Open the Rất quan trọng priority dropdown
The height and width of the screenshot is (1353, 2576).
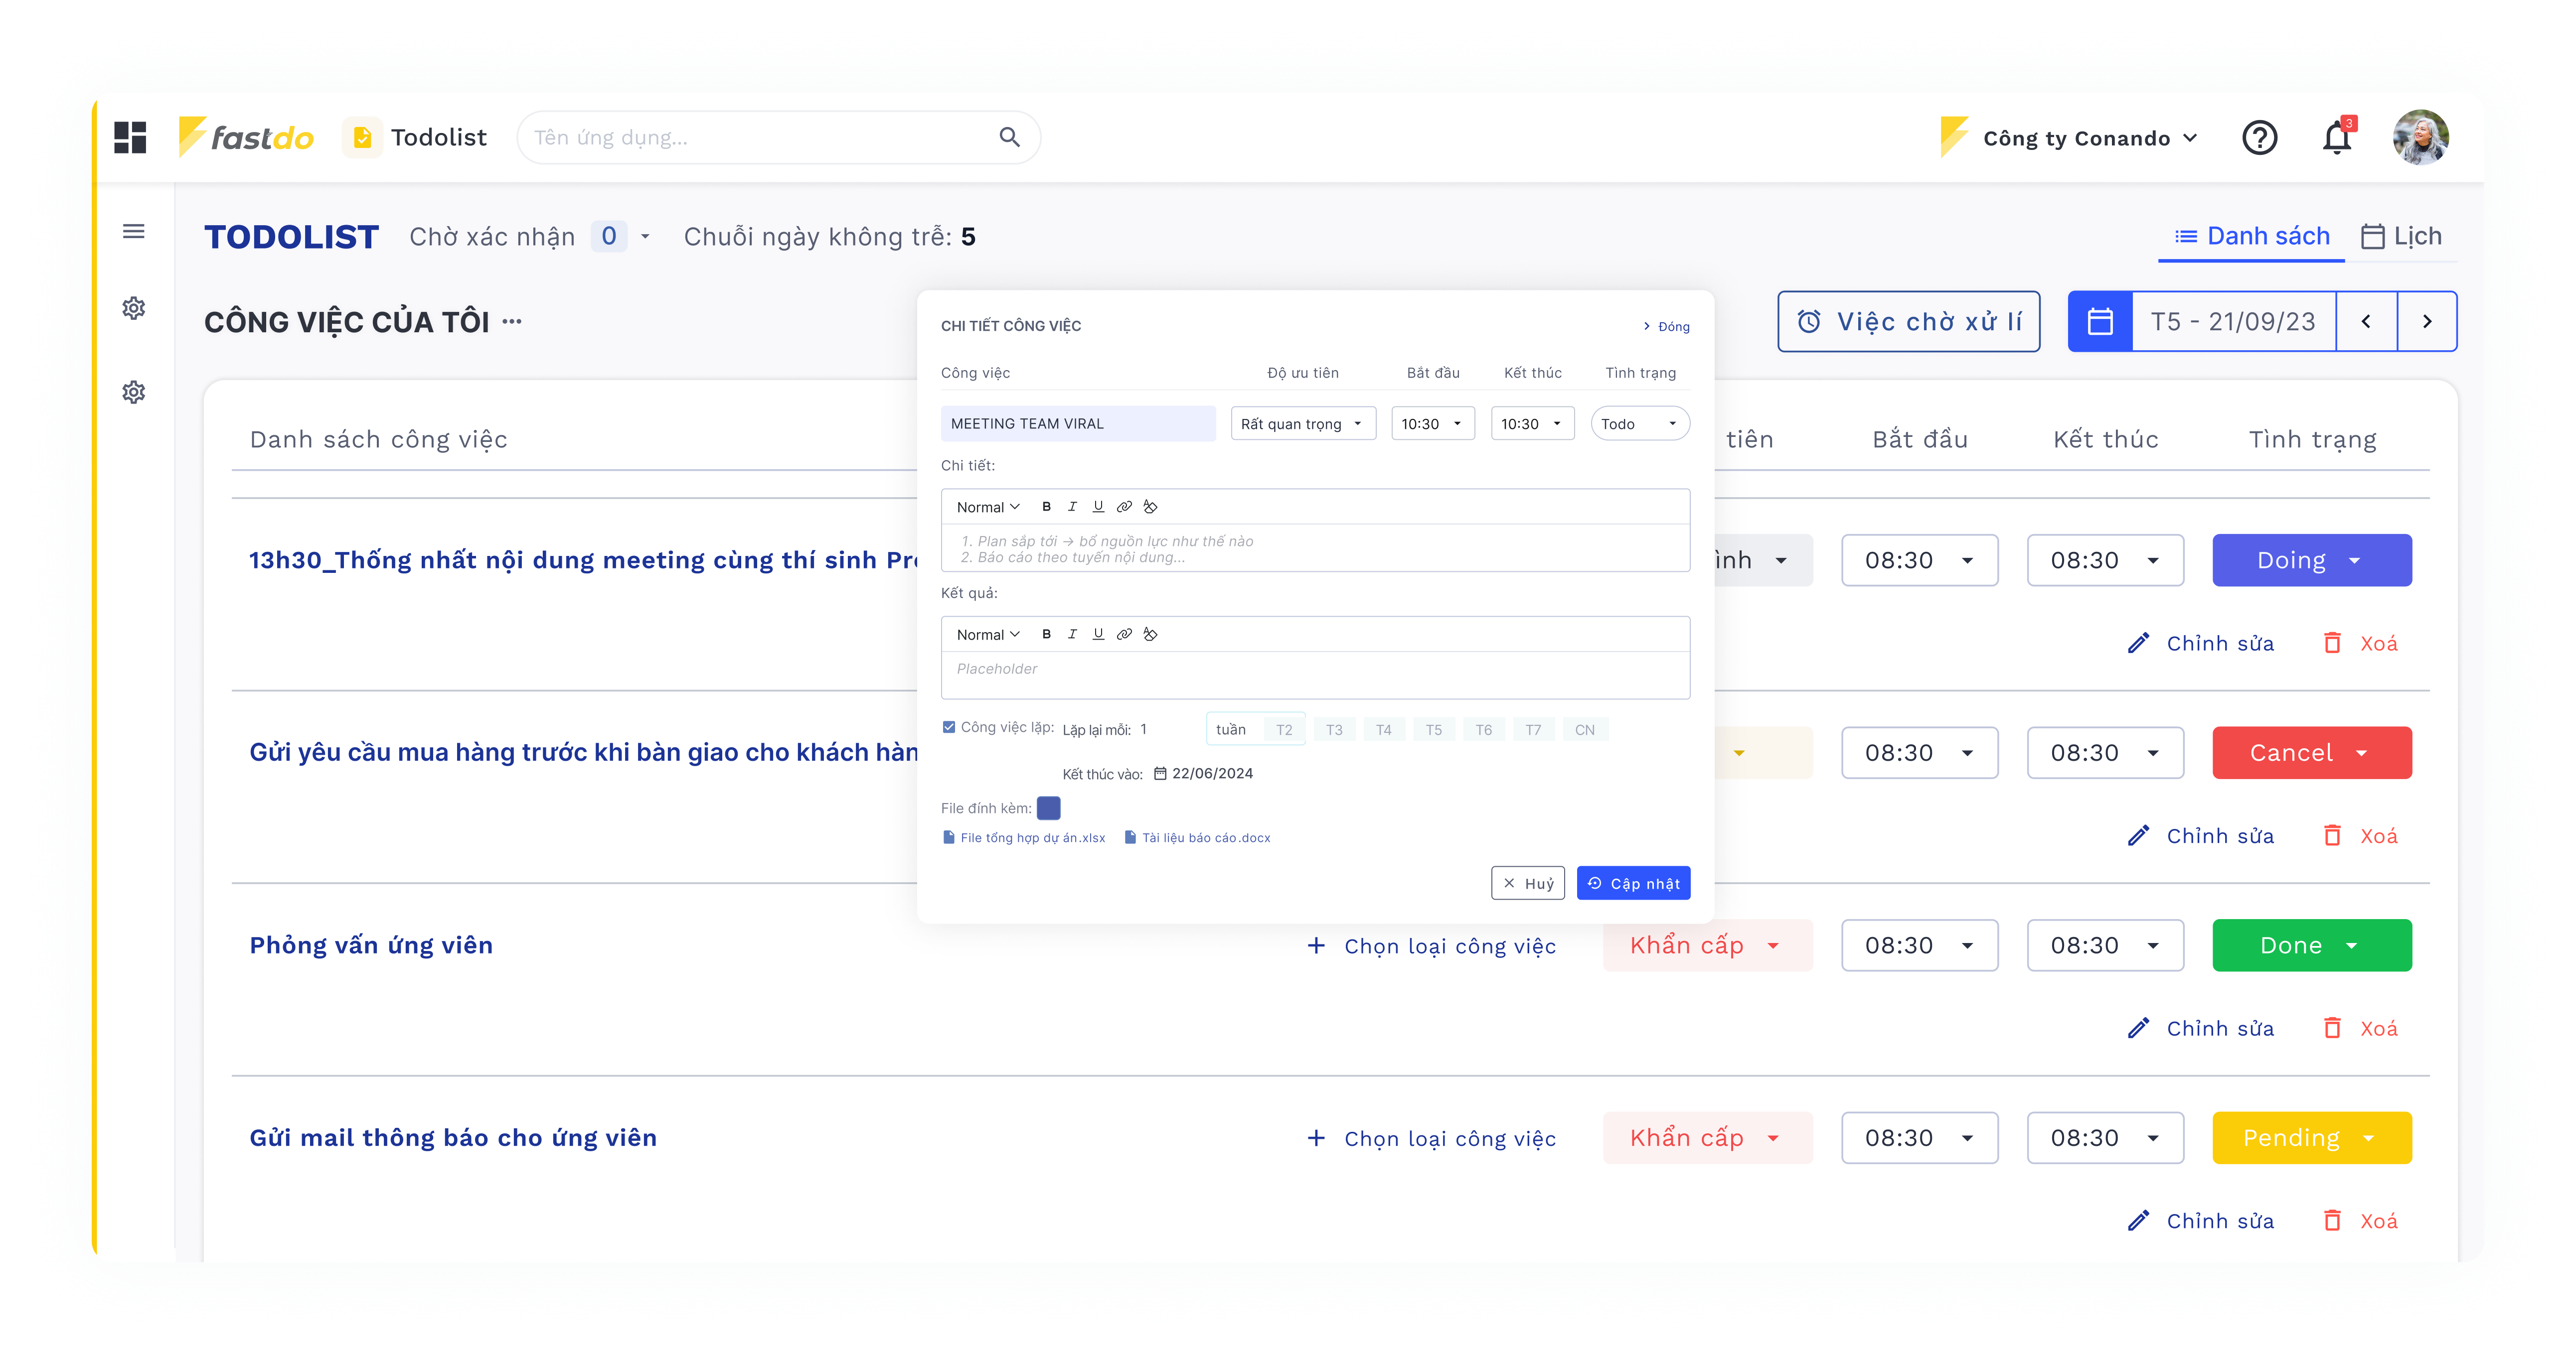(x=1303, y=424)
